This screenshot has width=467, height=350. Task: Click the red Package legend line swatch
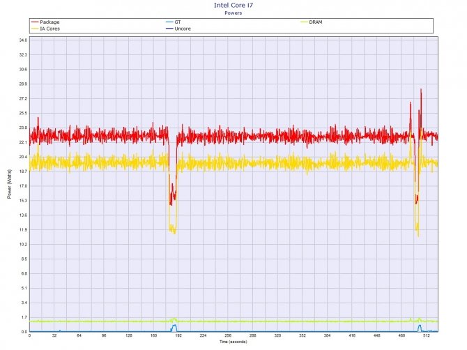[x=35, y=22]
